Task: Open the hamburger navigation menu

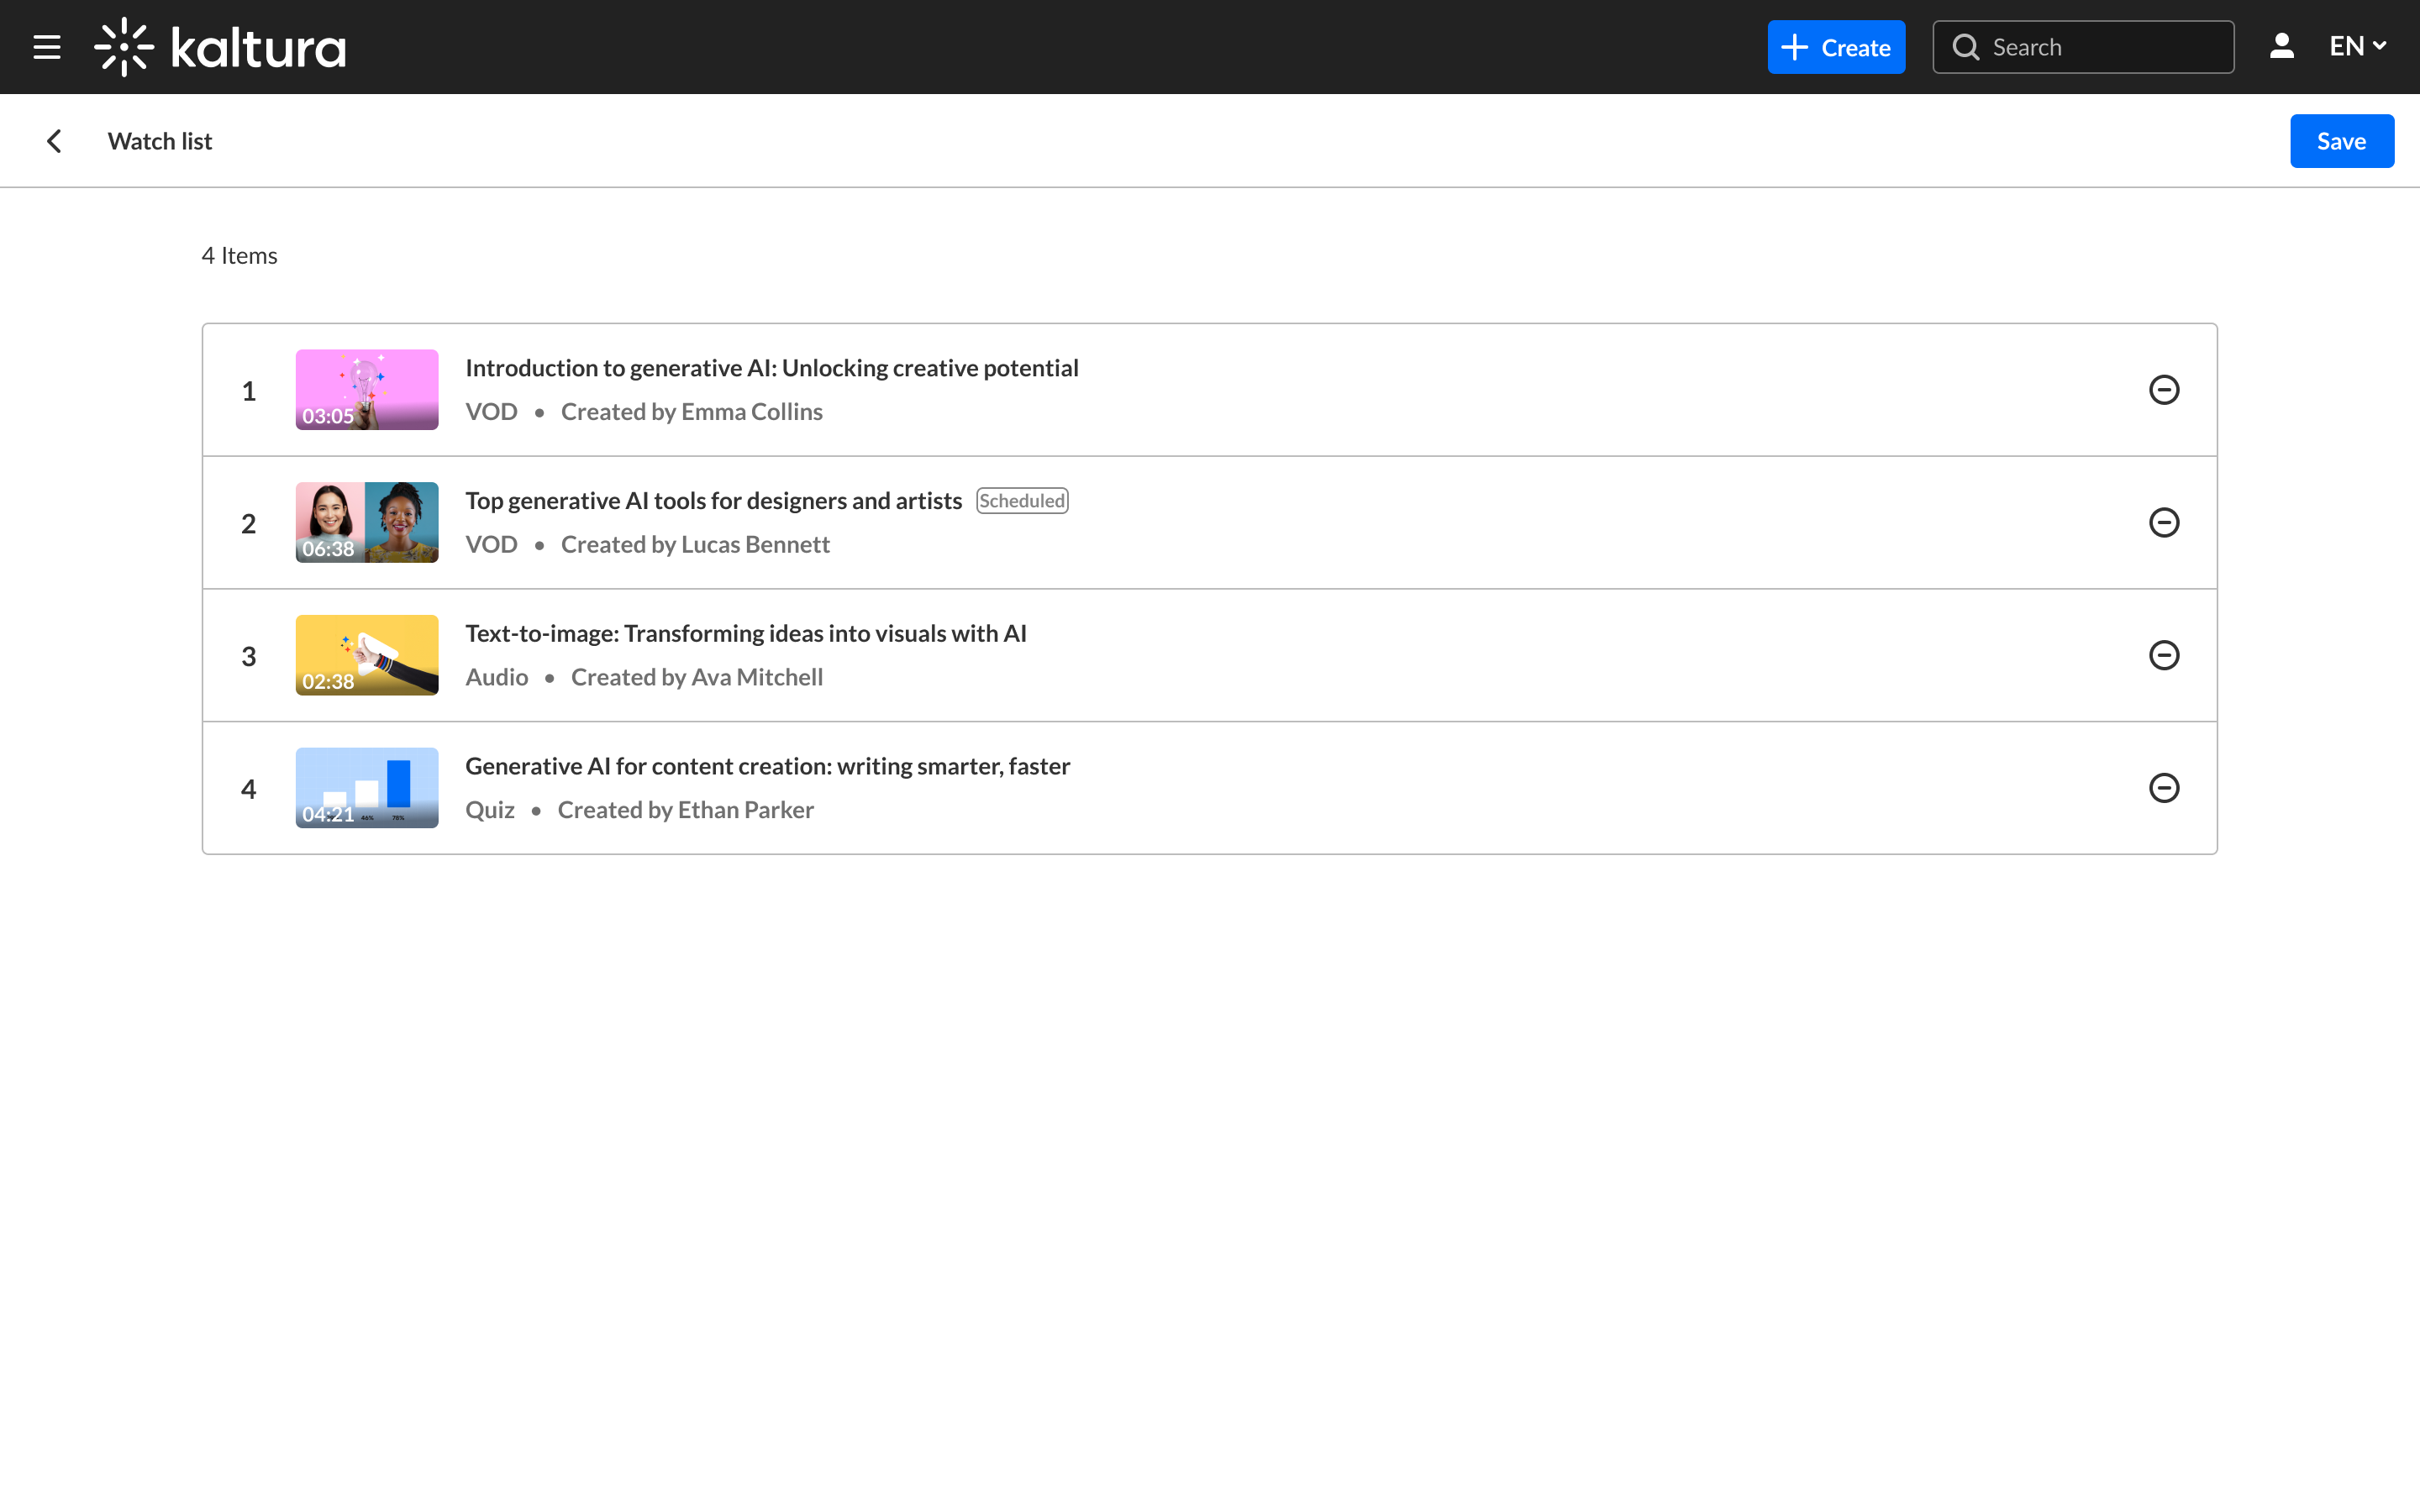Action: click(x=47, y=47)
